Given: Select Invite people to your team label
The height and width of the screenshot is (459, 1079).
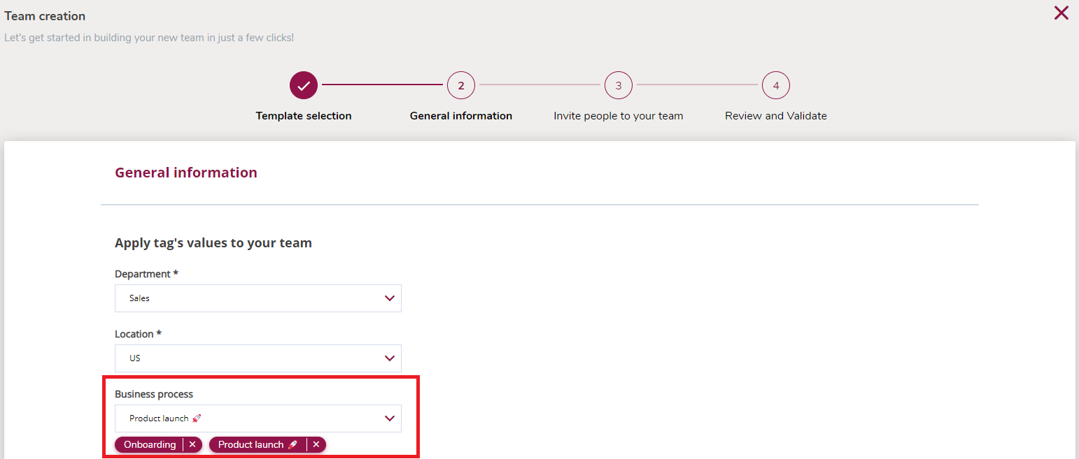Looking at the screenshot, I should (x=619, y=116).
